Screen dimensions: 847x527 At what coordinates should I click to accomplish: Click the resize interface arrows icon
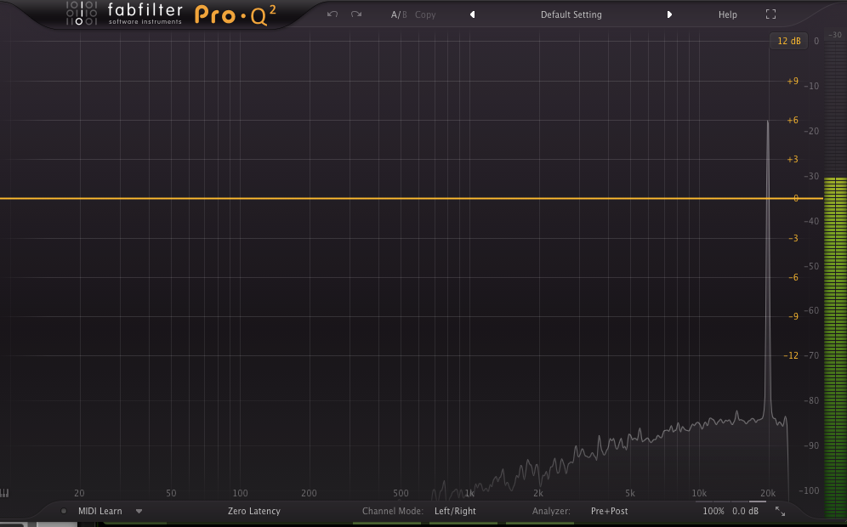pos(780,511)
